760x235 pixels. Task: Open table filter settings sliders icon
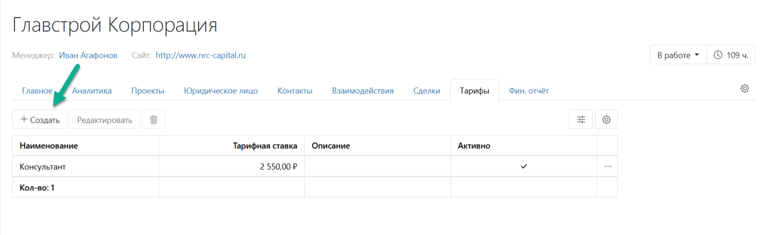coord(581,119)
